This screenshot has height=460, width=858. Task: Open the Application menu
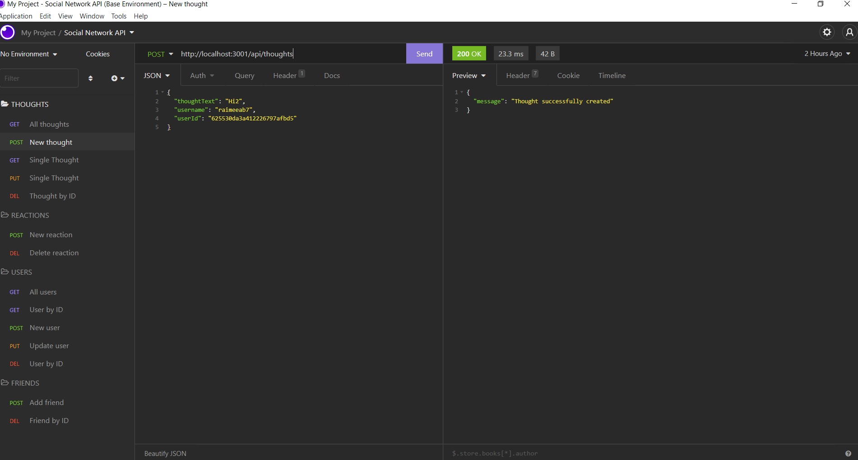pos(16,16)
